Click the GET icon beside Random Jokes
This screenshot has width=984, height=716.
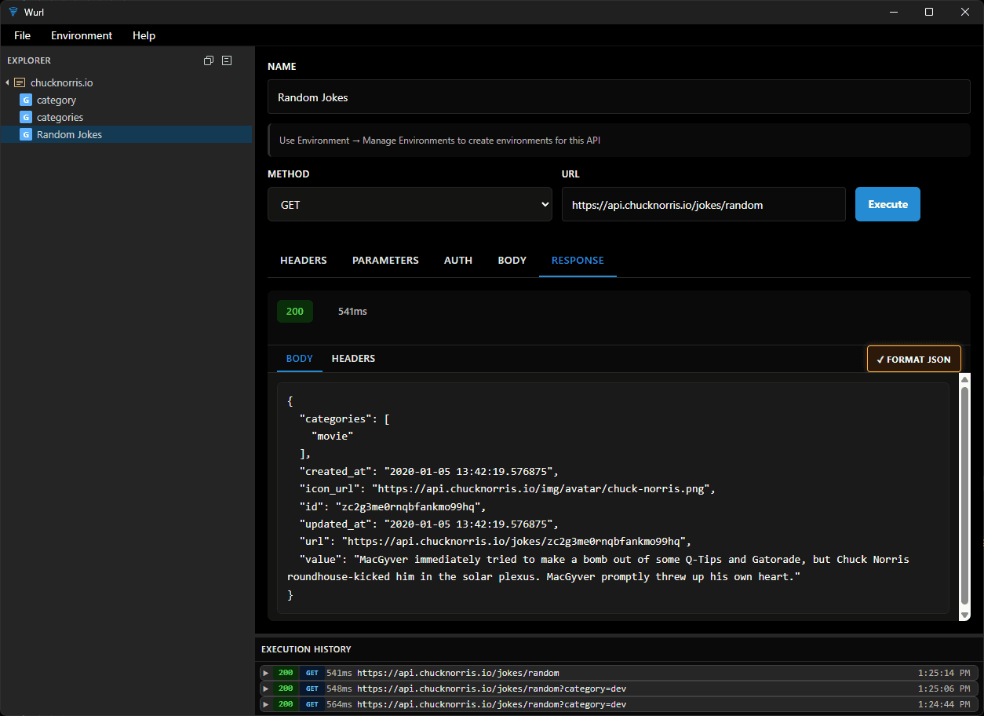point(26,134)
